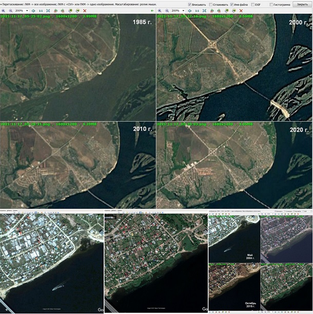This screenshot has width=313, height=314.
Task: Move to folder icon in left pane toolbar
Action: point(77,11)
